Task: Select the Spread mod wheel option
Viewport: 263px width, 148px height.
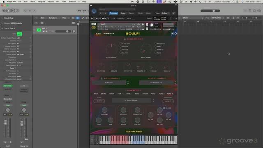Action: 155,50
